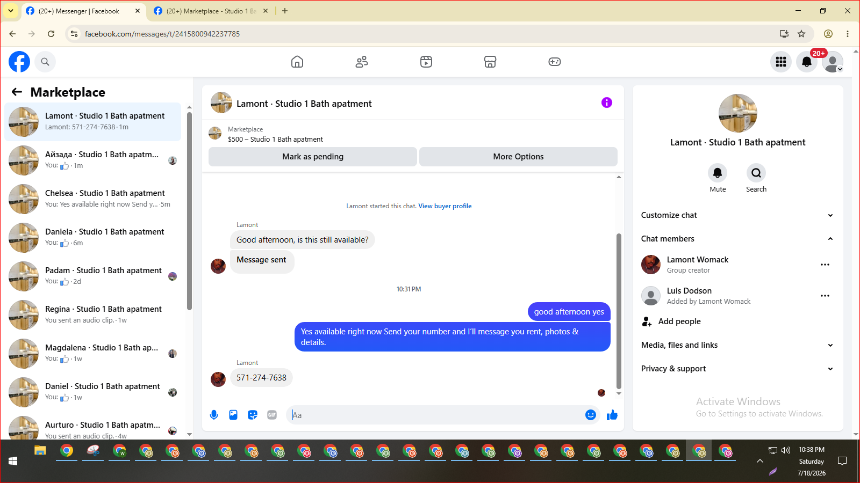The image size is (860, 483).
Task: Open the Gaming controller icon
Action: coord(555,62)
